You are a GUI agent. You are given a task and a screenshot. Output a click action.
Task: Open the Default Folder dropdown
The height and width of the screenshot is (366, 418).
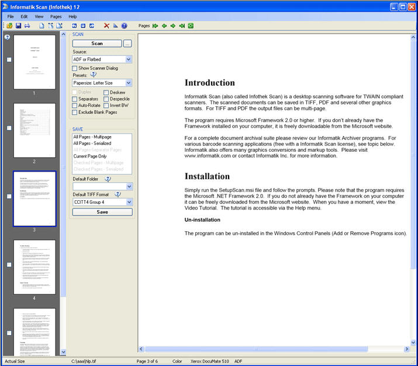[x=129, y=187]
